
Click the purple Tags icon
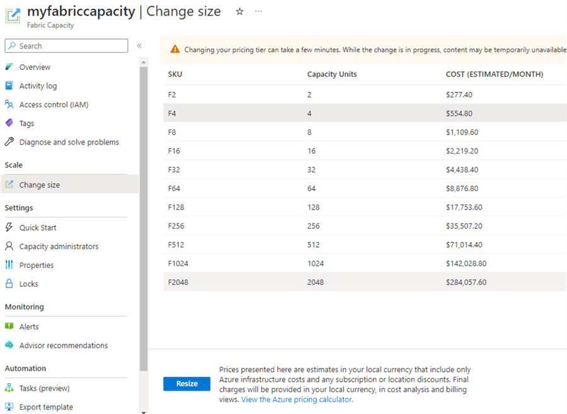(9, 123)
